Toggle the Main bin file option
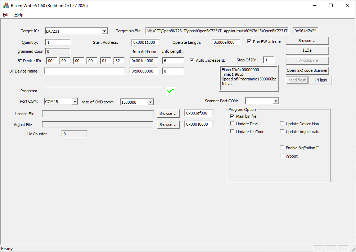The width and height of the screenshot is (356, 252). (x=232, y=116)
